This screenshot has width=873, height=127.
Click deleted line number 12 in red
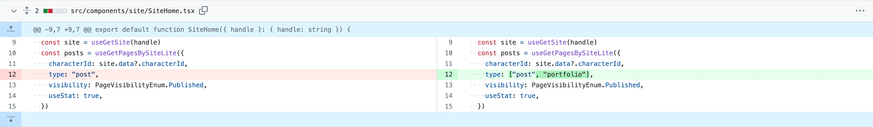pyautogui.click(x=12, y=74)
